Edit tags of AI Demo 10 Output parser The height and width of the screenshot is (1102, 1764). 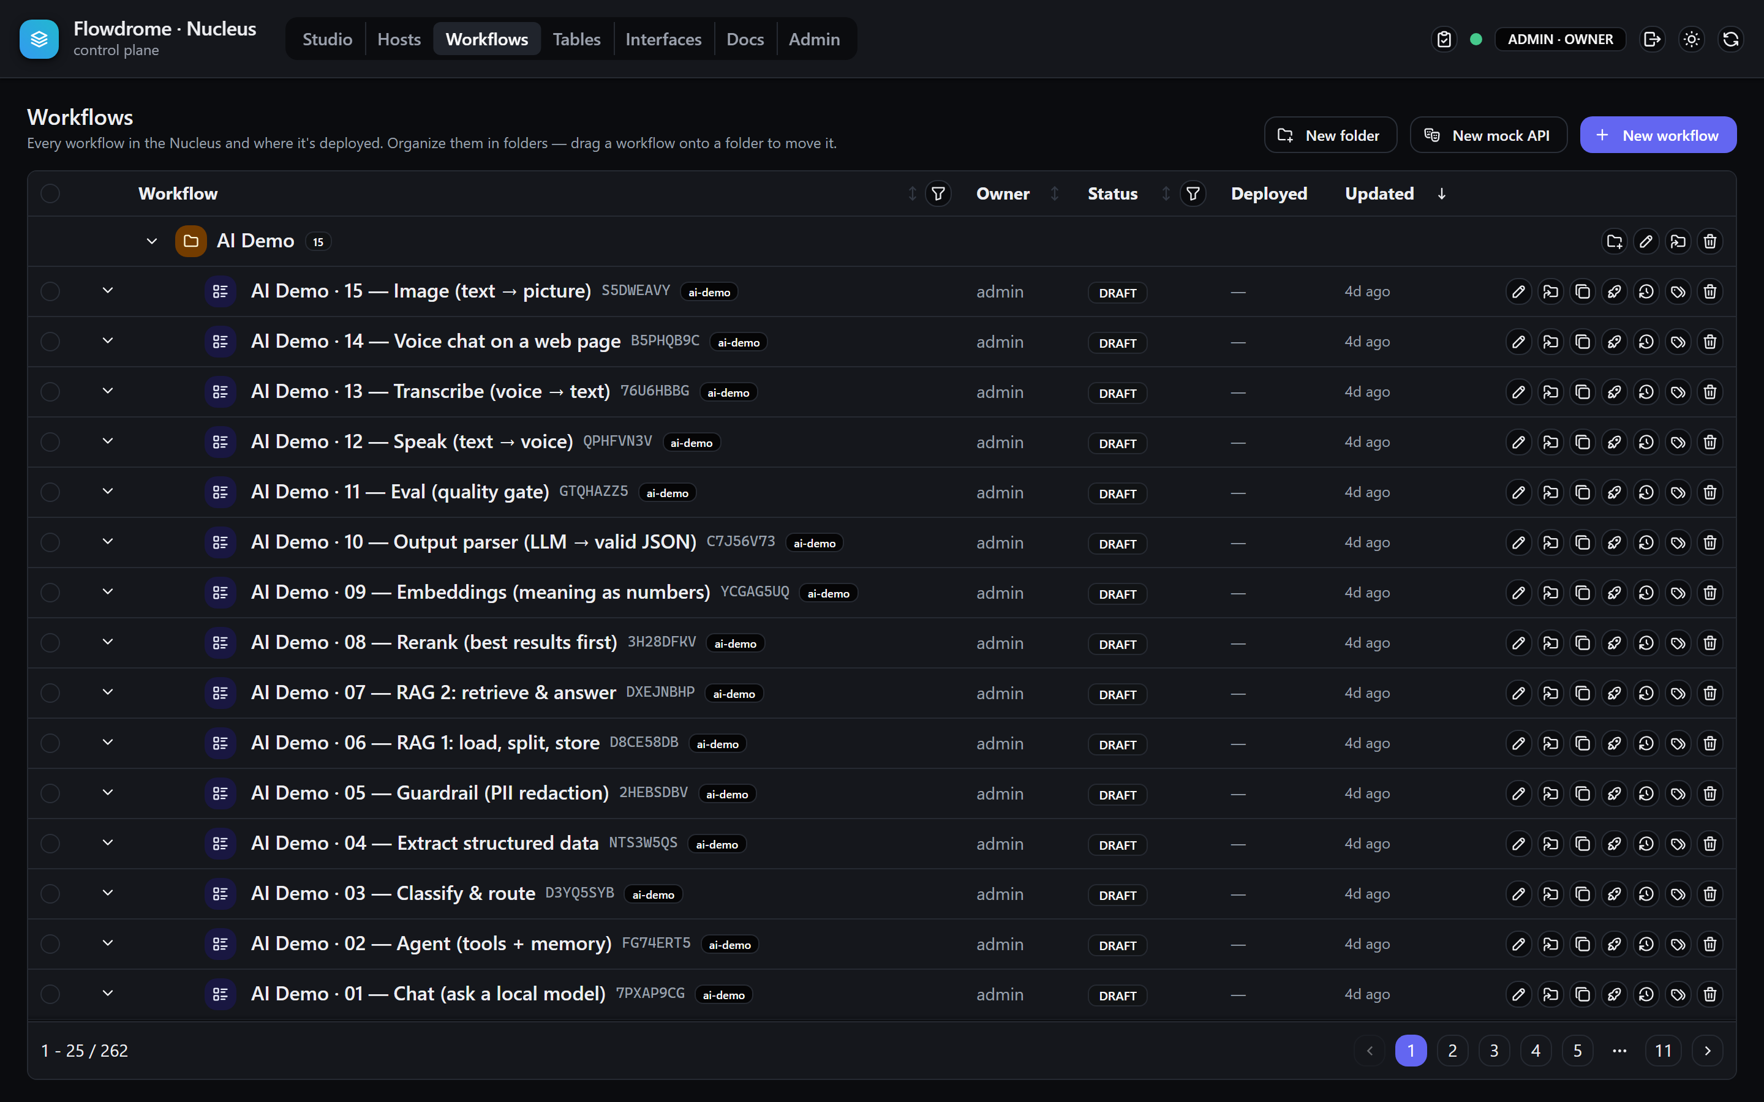1678,543
